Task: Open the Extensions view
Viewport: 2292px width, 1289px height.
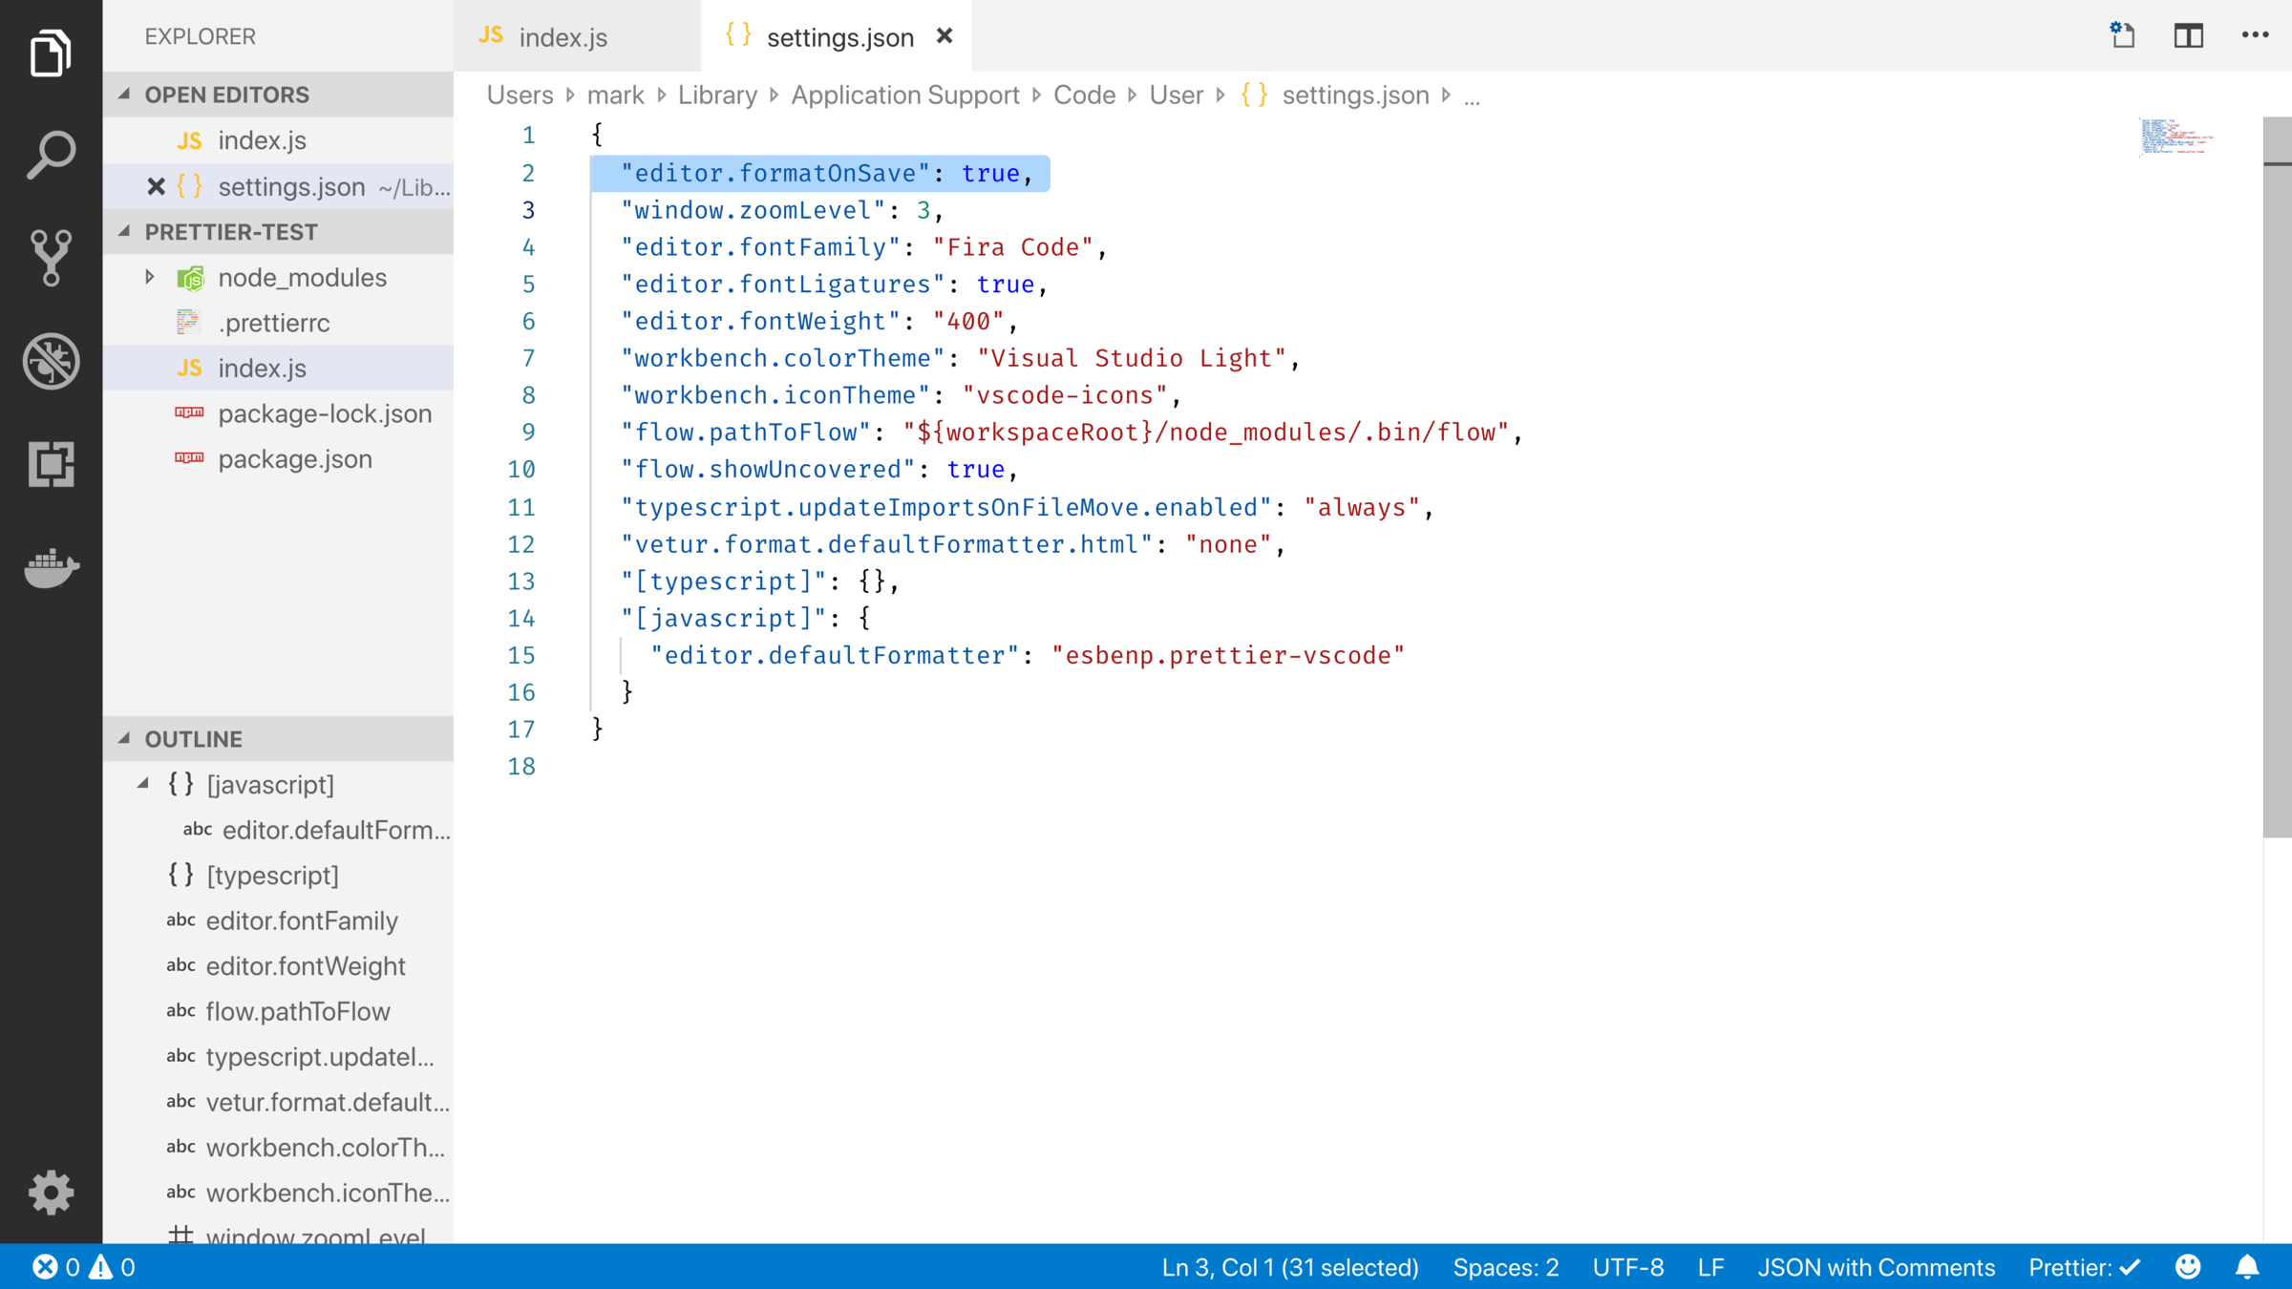Action: (51, 464)
